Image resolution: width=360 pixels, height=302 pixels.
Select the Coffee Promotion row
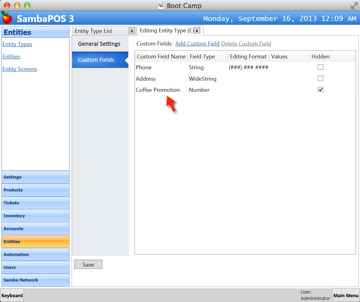point(158,90)
